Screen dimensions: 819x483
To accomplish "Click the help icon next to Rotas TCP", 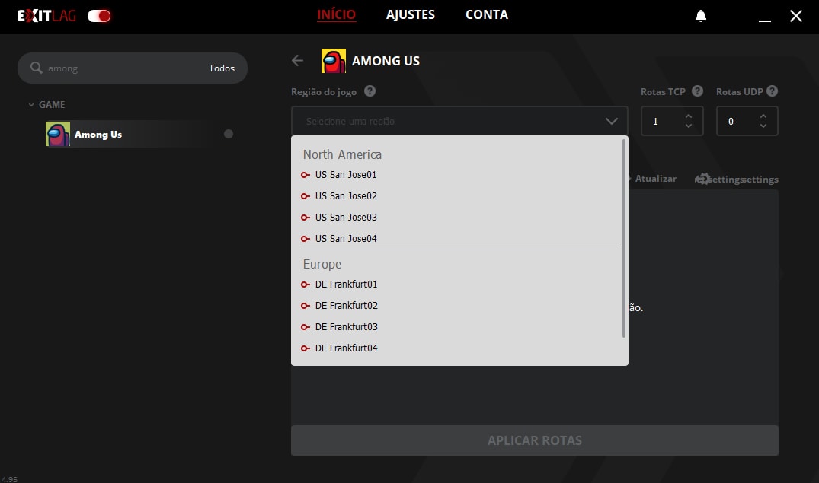I will click(x=697, y=91).
